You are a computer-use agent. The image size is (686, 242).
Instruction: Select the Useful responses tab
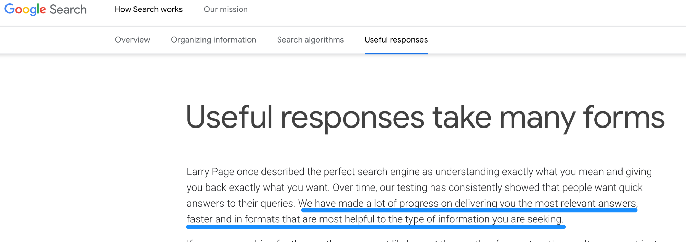[x=396, y=40]
